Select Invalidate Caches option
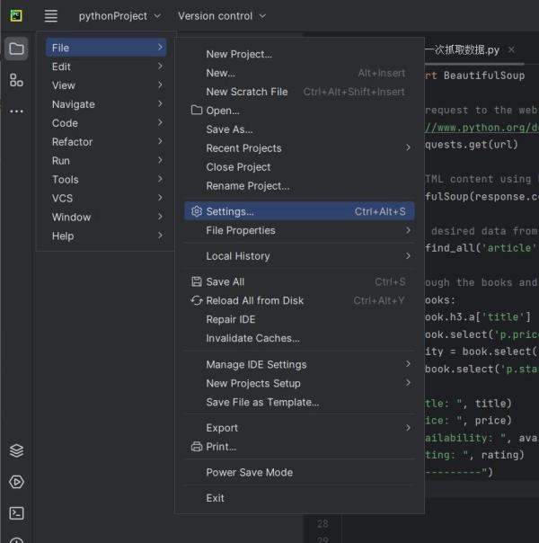539x543 pixels. [x=252, y=338]
